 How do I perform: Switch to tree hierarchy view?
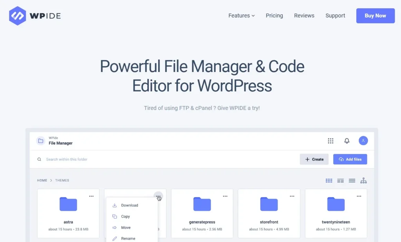coord(363,181)
